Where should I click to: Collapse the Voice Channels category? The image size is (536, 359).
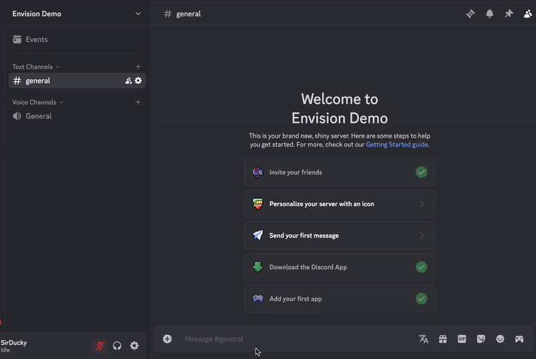coord(38,102)
